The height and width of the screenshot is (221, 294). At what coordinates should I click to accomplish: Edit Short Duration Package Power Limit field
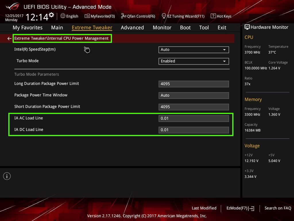pyautogui.click(x=194, y=107)
